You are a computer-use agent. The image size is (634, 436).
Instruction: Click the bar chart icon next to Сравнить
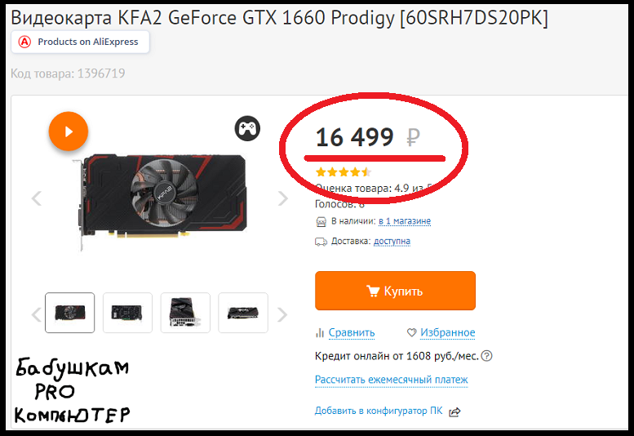tap(320, 332)
